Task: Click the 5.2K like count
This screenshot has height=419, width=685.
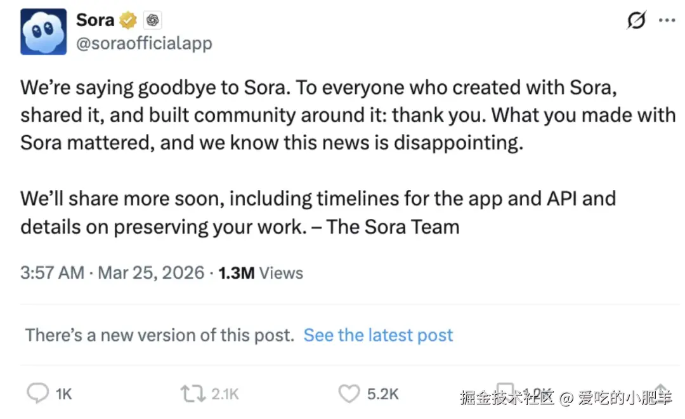Action: (384, 392)
